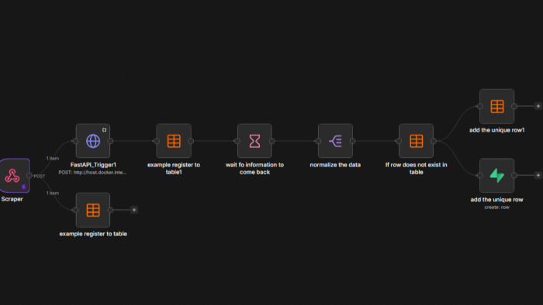Click the 'POST' label beside Scraper
This screenshot has width=543, height=305.
point(40,176)
